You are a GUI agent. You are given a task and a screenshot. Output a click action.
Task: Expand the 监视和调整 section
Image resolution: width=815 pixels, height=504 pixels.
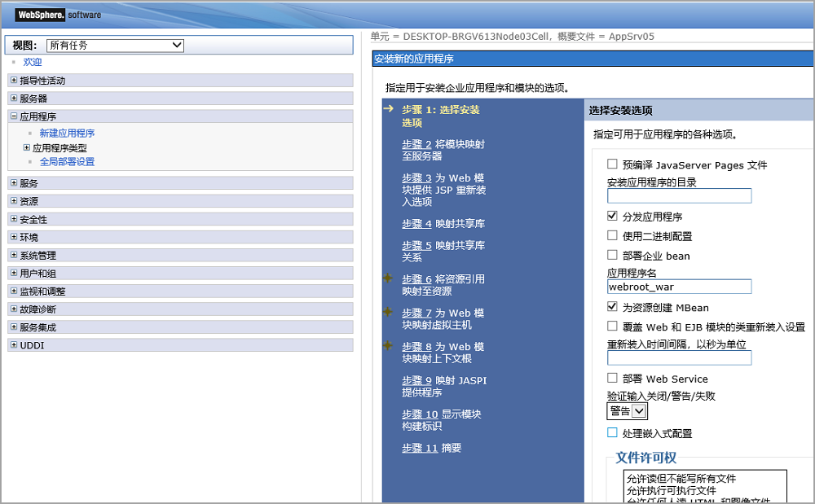tap(14, 291)
